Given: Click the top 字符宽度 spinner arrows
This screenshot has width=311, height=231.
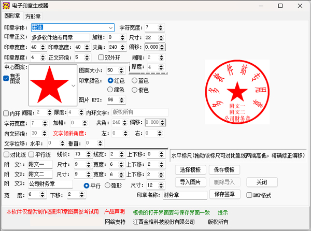Looking at the screenshot, I should pyautogui.click(x=161, y=28).
